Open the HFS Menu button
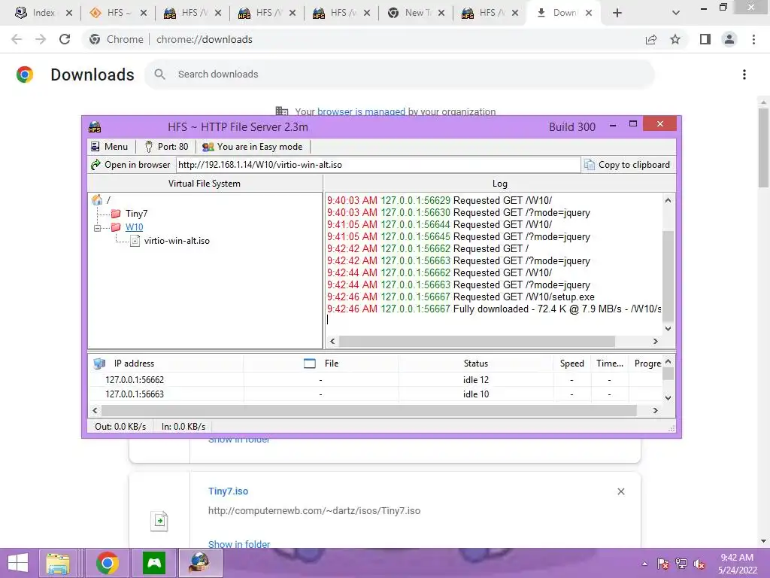This screenshot has height=578, width=770. (x=109, y=147)
